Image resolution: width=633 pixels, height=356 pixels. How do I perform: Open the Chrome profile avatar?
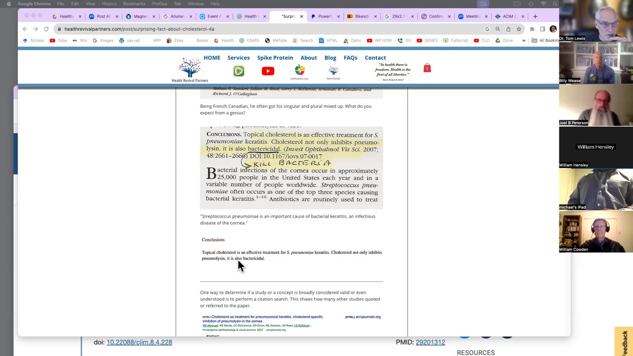[x=553, y=29]
